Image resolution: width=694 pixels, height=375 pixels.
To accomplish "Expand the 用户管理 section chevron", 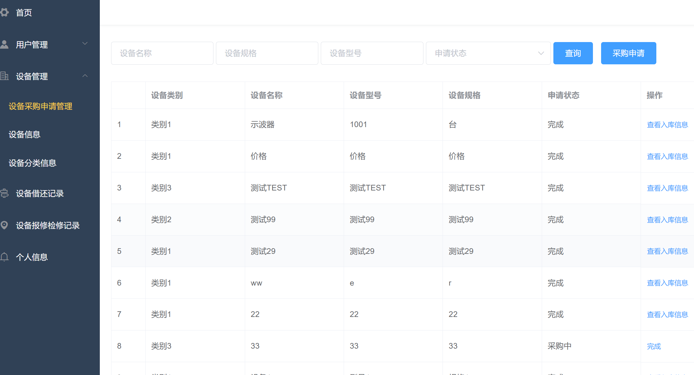I will tap(85, 44).
